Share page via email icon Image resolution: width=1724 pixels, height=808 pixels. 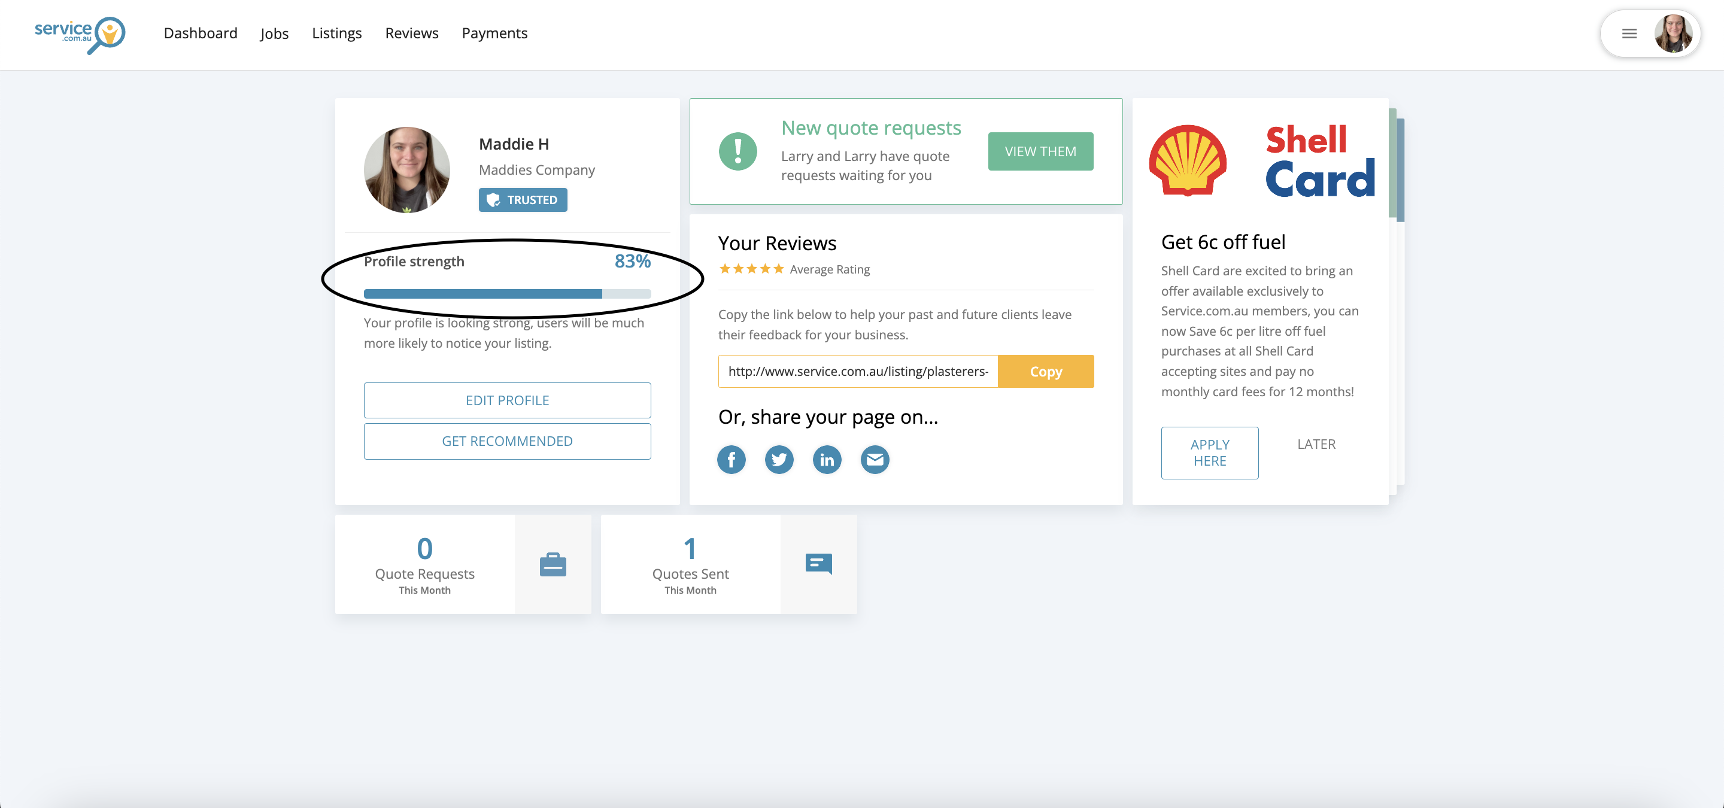coord(875,460)
